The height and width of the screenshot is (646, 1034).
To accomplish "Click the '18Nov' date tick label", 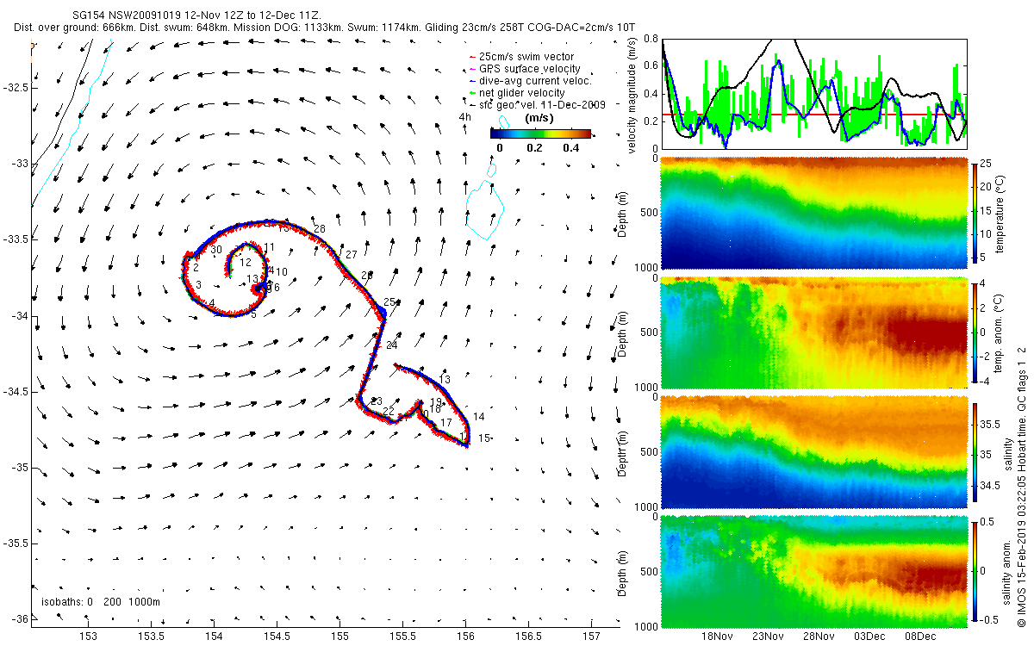I will point(718,637).
